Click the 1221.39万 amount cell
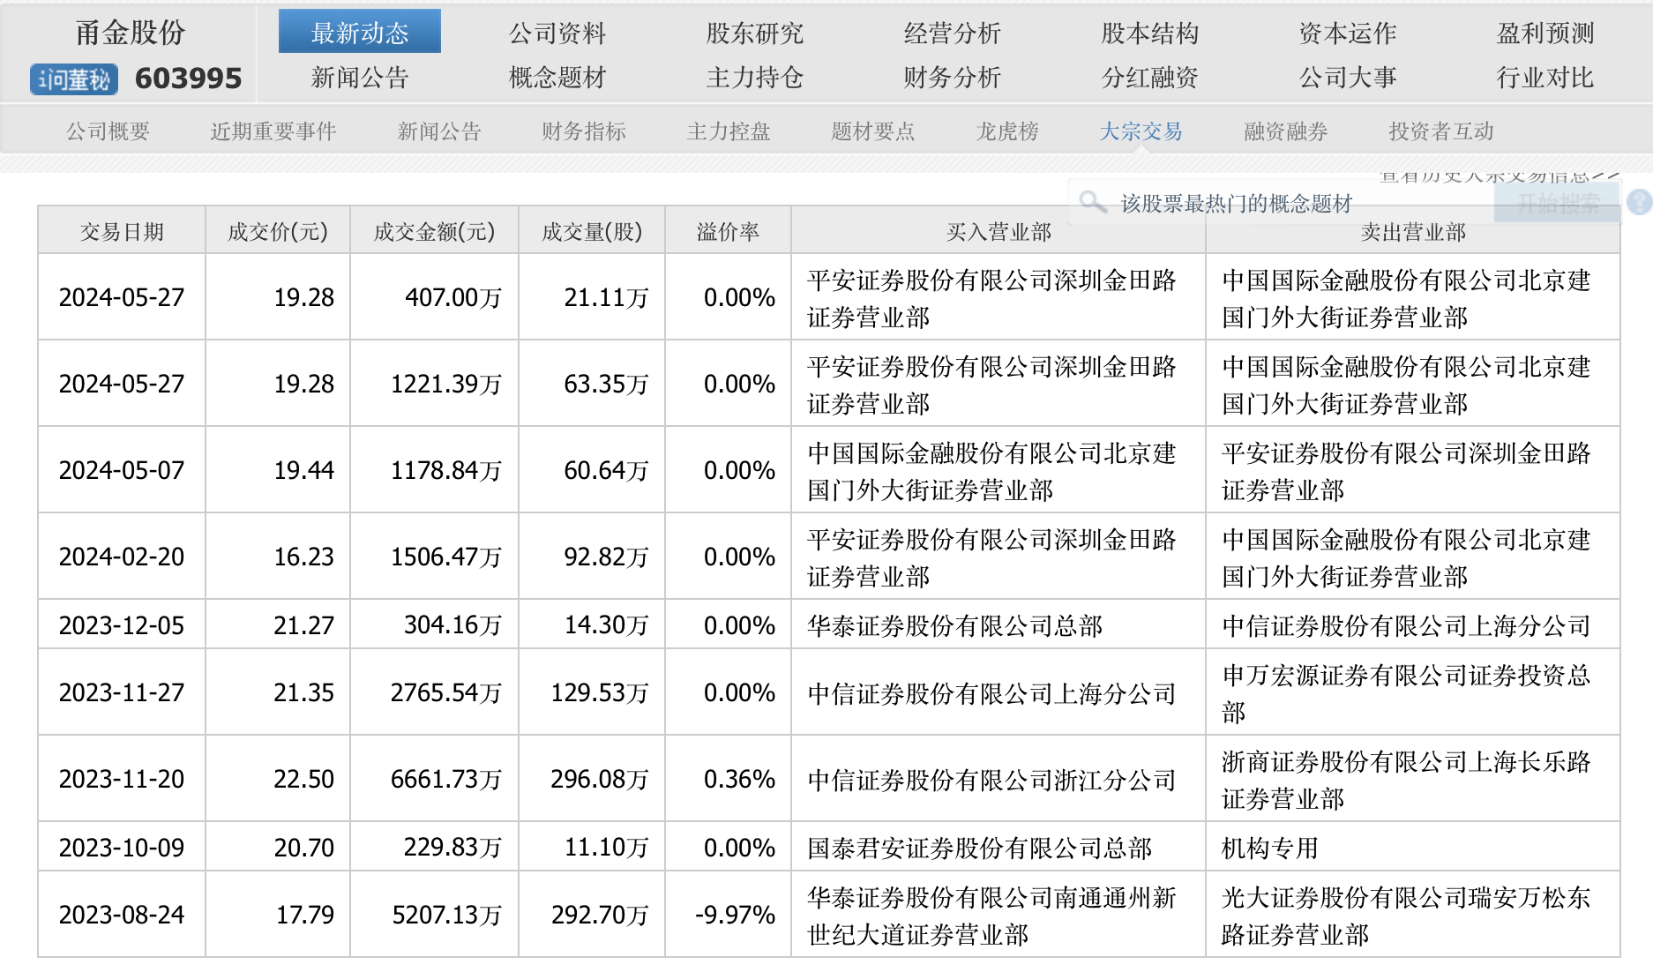1653x972 pixels. pyautogui.click(x=434, y=384)
